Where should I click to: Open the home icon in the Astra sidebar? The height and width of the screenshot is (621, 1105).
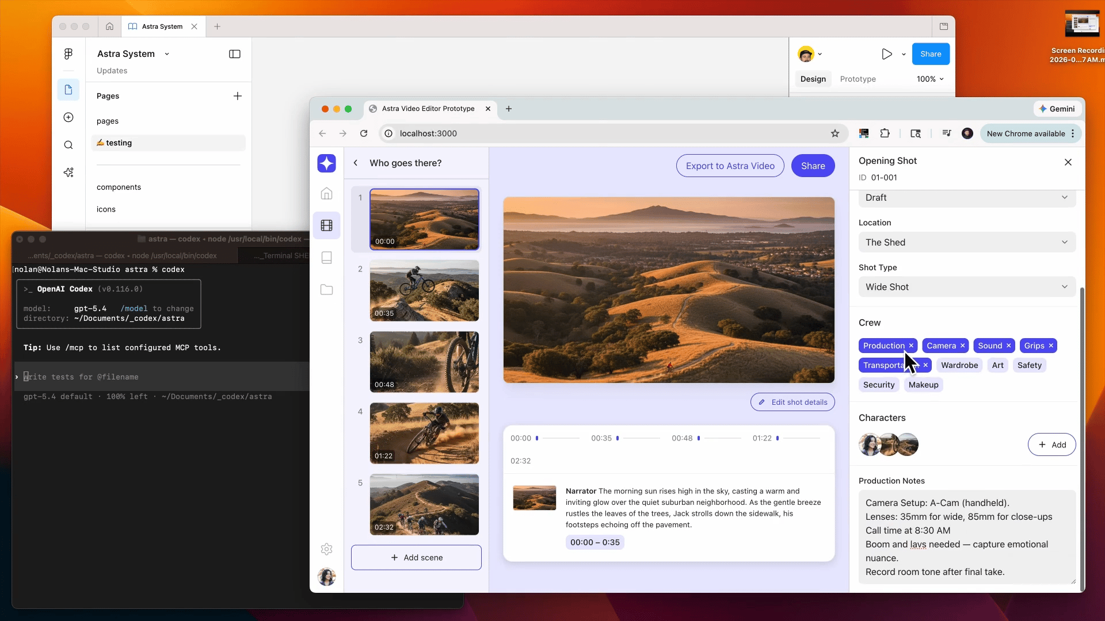coord(326,194)
